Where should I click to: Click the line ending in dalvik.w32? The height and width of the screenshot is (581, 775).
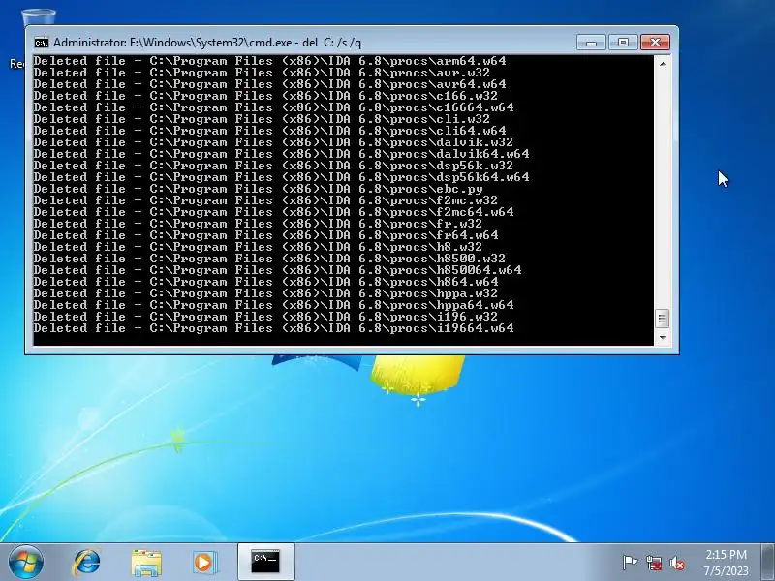point(273,142)
